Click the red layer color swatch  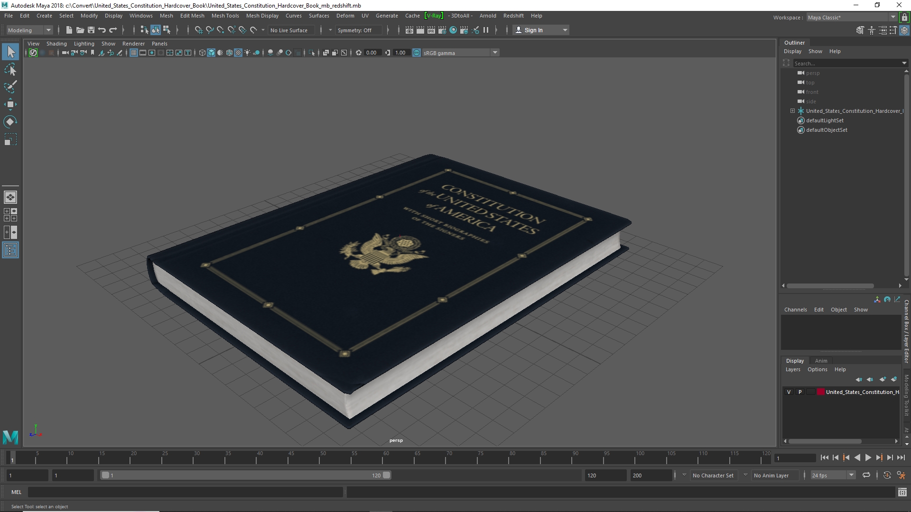pos(820,392)
